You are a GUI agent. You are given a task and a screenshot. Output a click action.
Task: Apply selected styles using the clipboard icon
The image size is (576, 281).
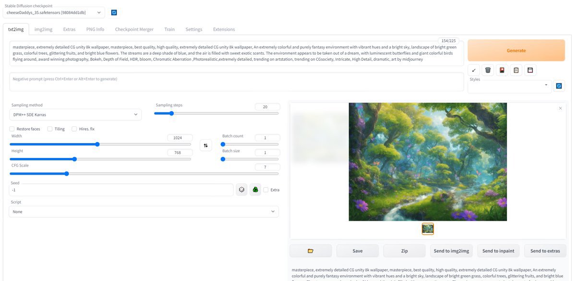click(x=516, y=70)
